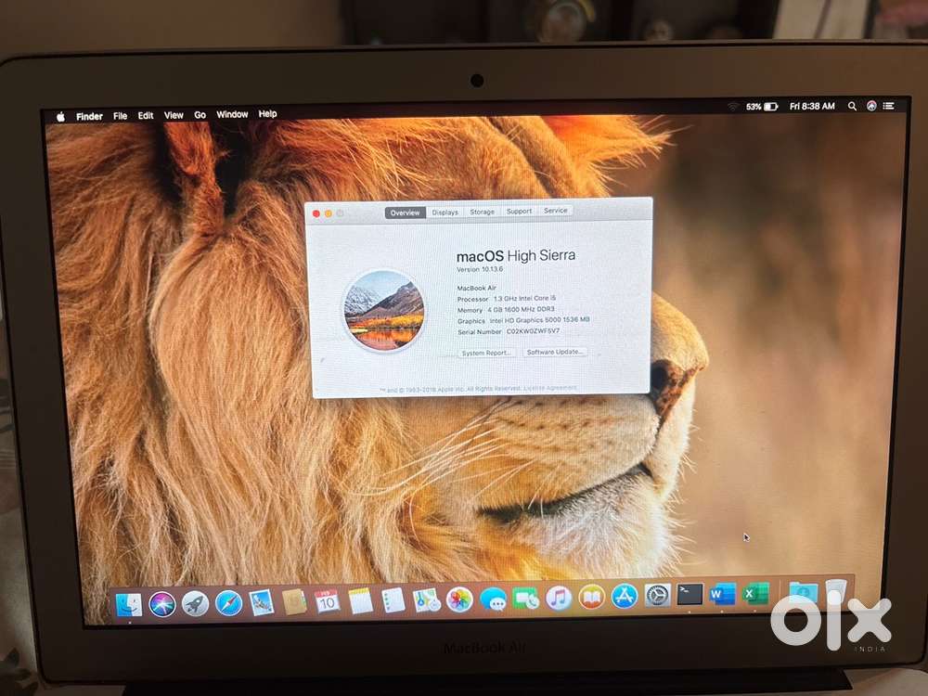Viewport: 928px width, 696px height.
Task: Click the serial number value
Action: 533,331
